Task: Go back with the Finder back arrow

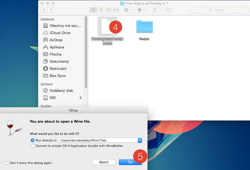Action: click(44, 10)
